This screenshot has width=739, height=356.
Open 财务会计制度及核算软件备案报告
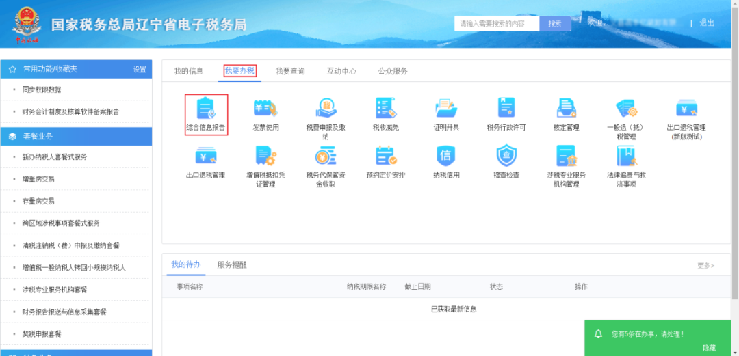point(70,111)
